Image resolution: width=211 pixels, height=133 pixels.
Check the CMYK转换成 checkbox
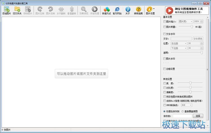click(165, 105)
